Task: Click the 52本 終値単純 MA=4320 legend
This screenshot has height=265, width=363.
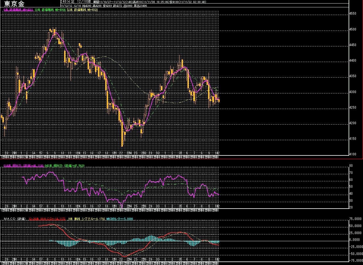Action: click(x=82, y=10)
